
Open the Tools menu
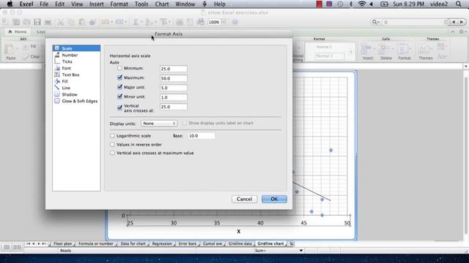(x=141, y=4)
